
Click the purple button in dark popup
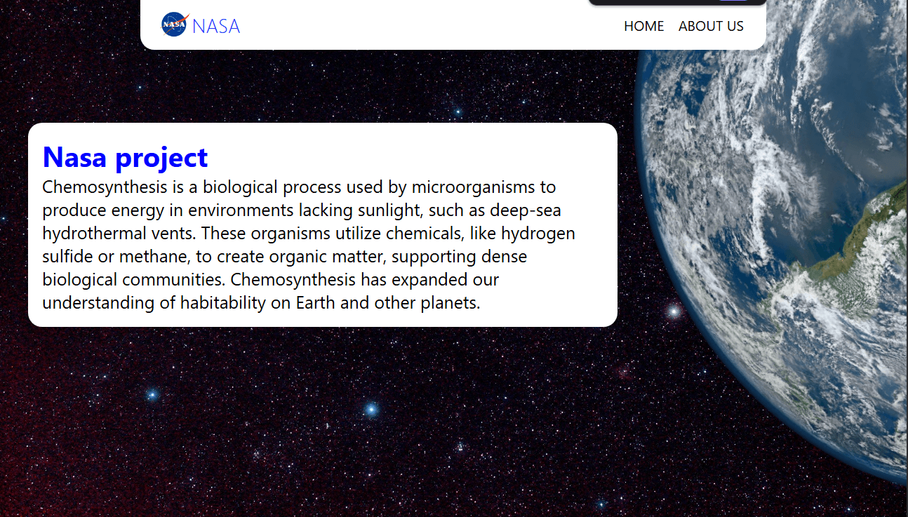[x=733, y=1]
